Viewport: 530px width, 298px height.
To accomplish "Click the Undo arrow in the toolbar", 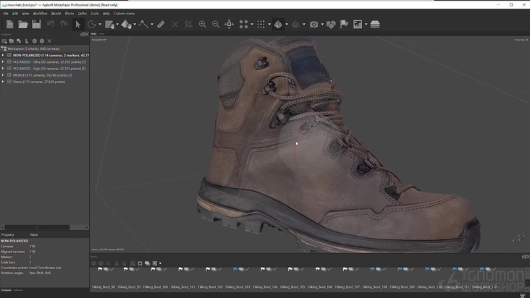I will pyautogui.click(x=51, y=25).
